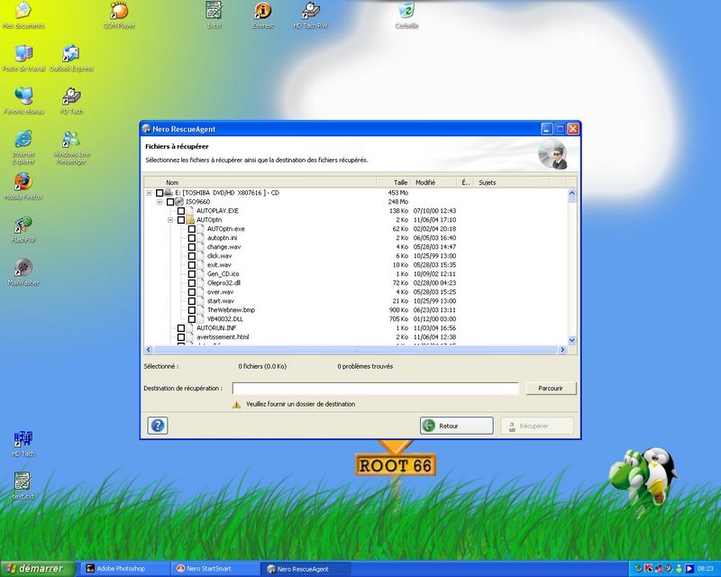Go back with the Retour button
This screenshot has width=721, height=577.
point(457,426)
